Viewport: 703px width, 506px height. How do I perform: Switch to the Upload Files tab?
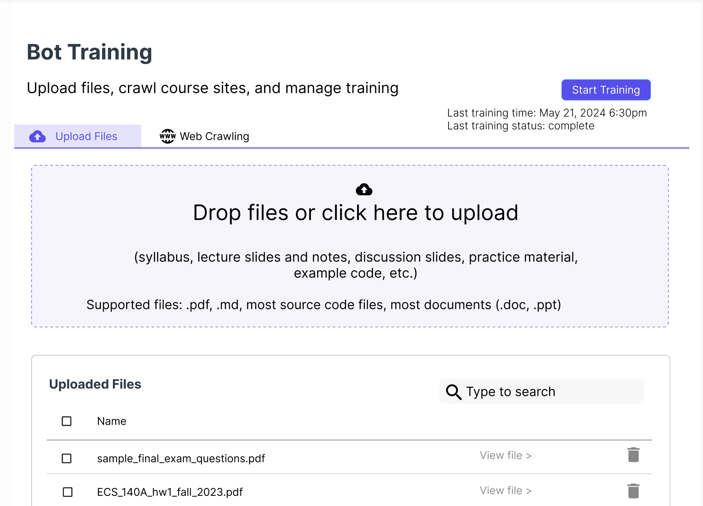tap(78, 136)
